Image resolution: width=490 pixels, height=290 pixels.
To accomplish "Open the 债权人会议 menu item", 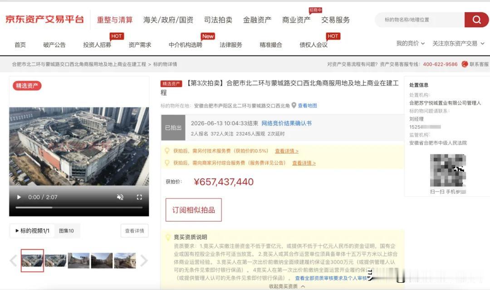I will (x=314, y=45).
